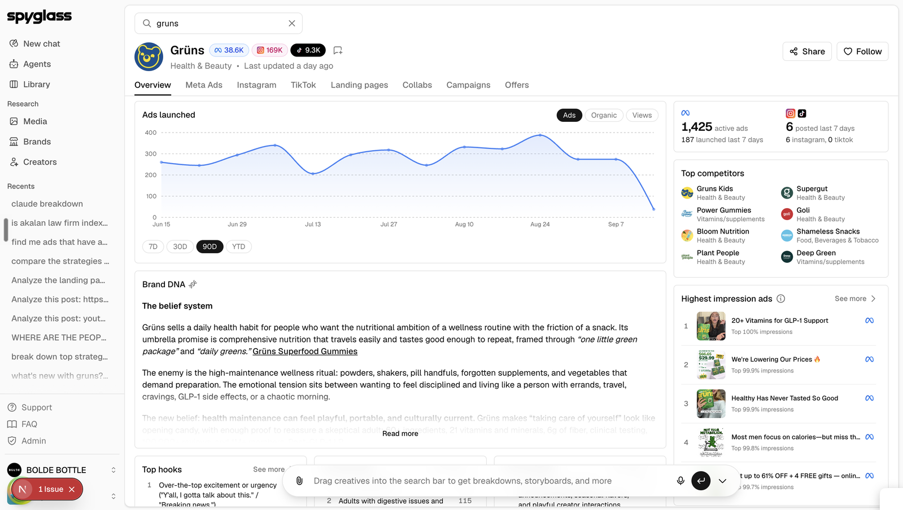Focus the gruns search field
The image size is (903, 510).
pyautogui.click(x=219, y=23)
